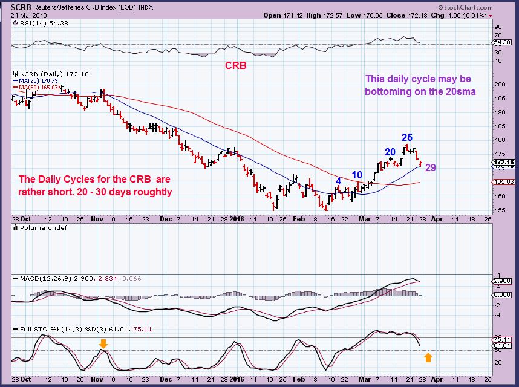The image size is (519, 387).
Task: Click the 200 price axis label
Action: 500,84
